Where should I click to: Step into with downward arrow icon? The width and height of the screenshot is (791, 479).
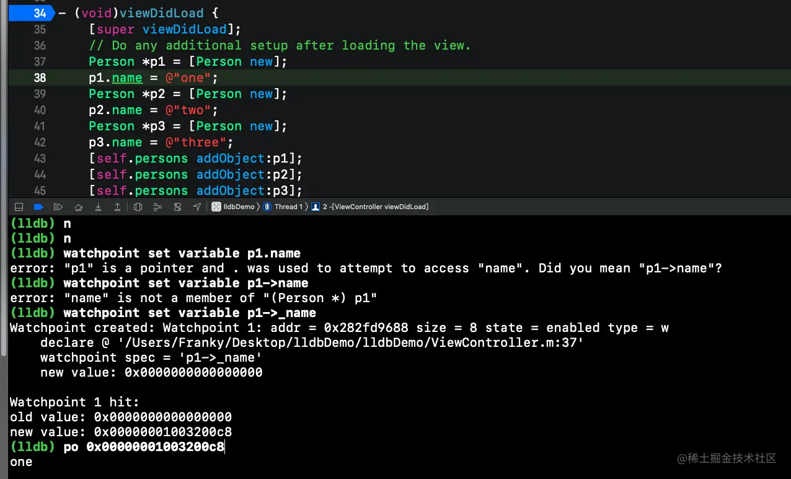tap(98, 207)
